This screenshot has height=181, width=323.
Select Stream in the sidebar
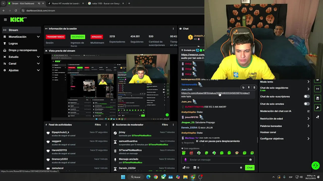point(21,30)
